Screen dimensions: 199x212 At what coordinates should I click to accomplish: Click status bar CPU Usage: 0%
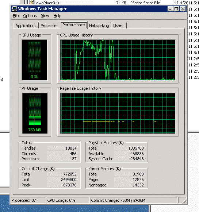[x=68, y=200]
